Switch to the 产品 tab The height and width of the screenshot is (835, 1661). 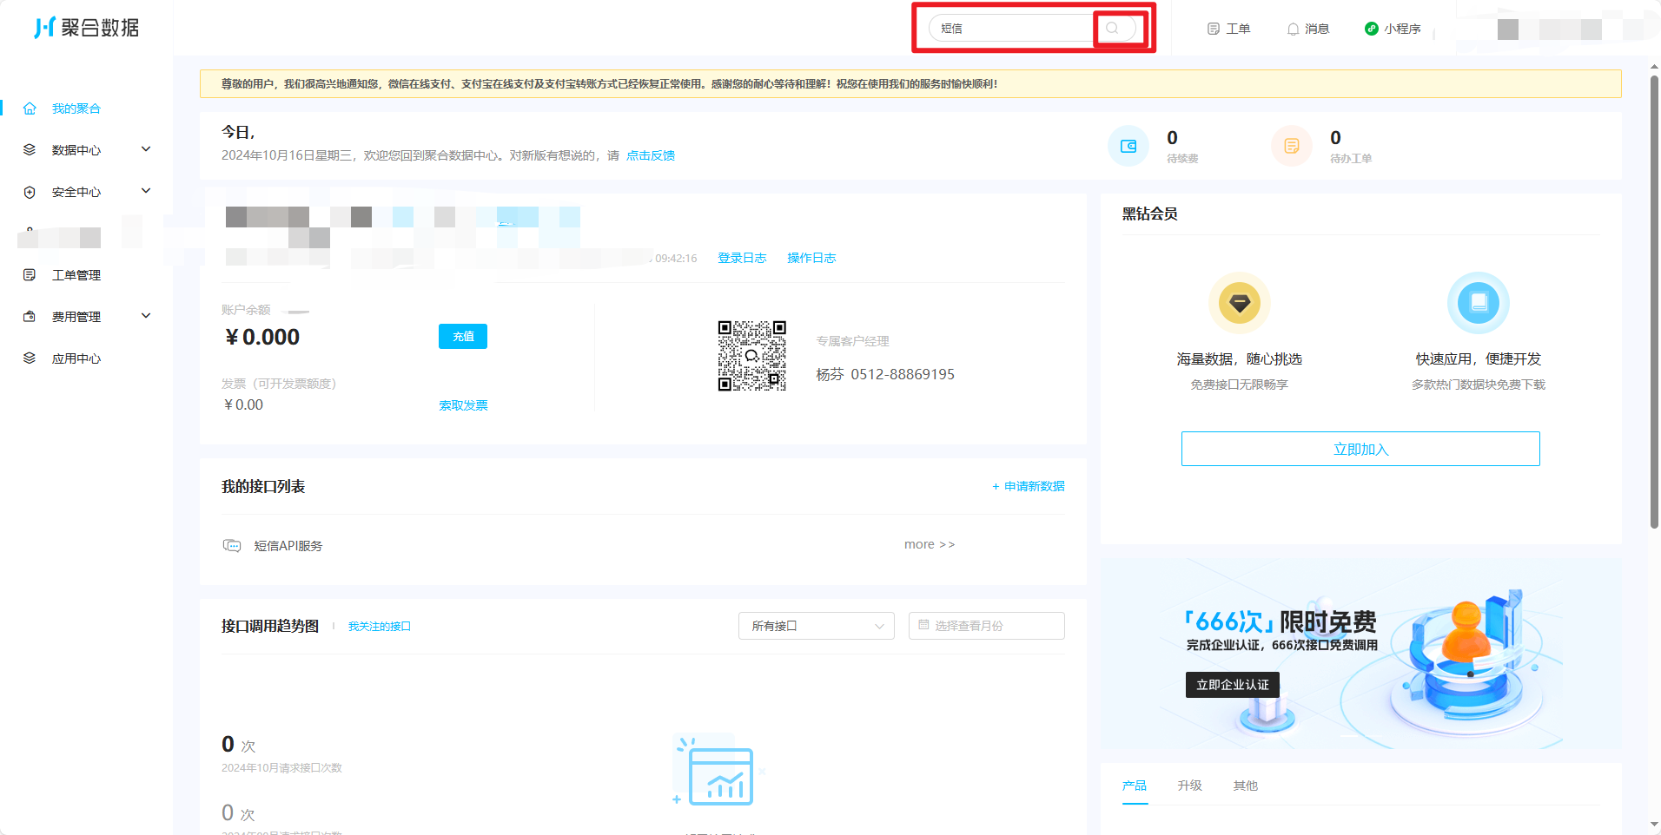pyautogui.click(x=1135, y=786)
